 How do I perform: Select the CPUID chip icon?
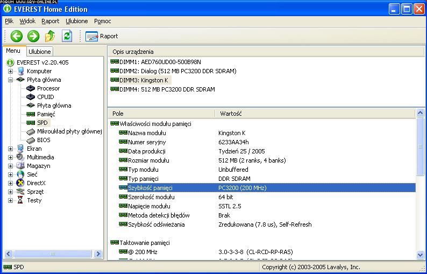31,97
